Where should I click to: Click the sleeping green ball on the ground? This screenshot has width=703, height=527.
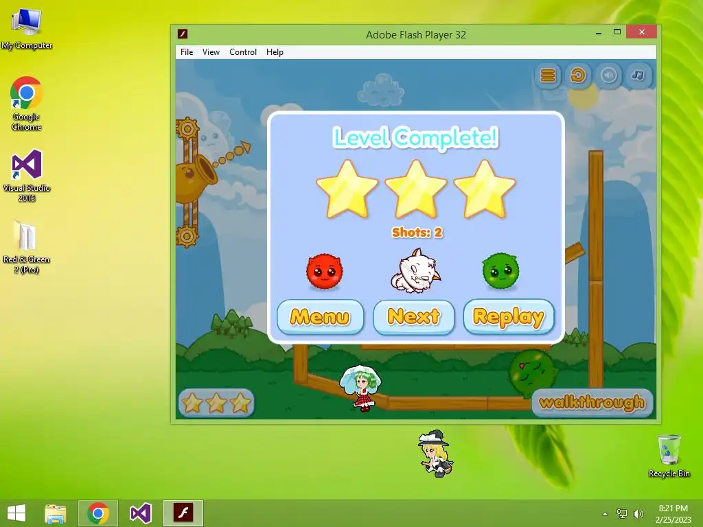532,373
